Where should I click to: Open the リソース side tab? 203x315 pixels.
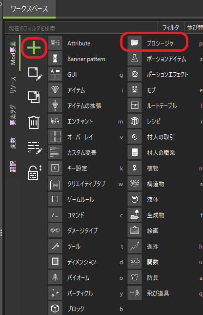pos(13,85)
